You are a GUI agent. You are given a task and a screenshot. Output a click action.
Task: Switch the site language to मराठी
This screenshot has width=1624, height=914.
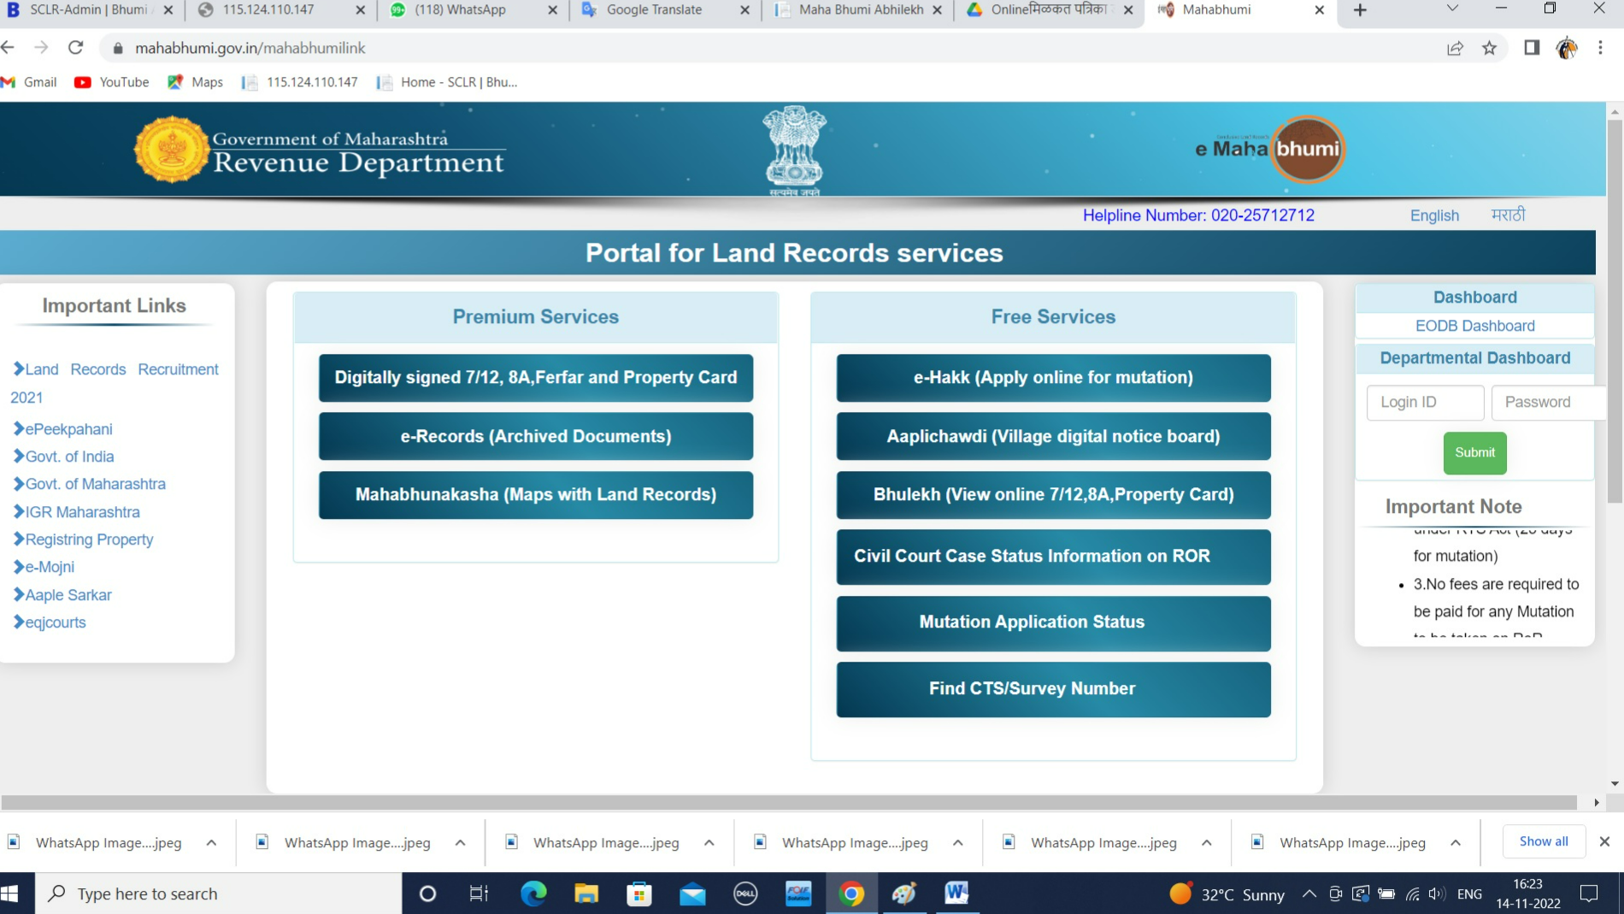(1508, 215)
